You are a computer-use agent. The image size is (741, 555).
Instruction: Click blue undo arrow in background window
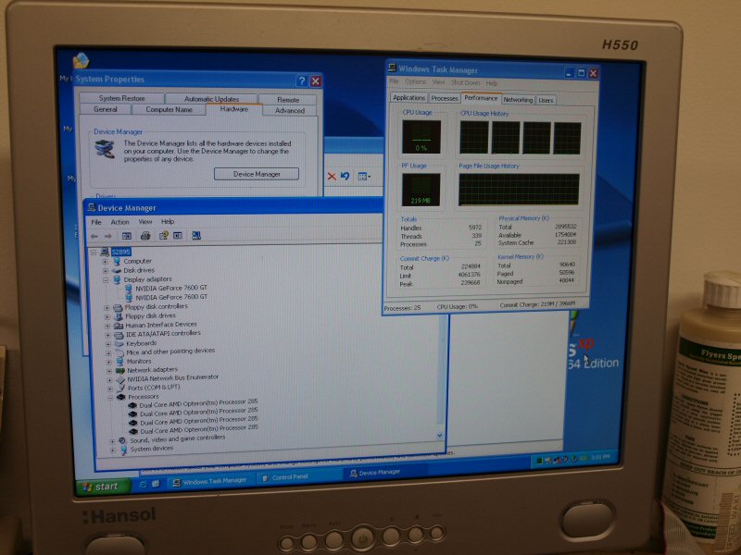(x=345, y=176)
